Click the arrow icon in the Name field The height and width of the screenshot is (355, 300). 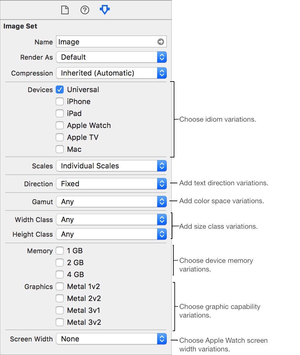pyautogui.click(x=161, y=42)
